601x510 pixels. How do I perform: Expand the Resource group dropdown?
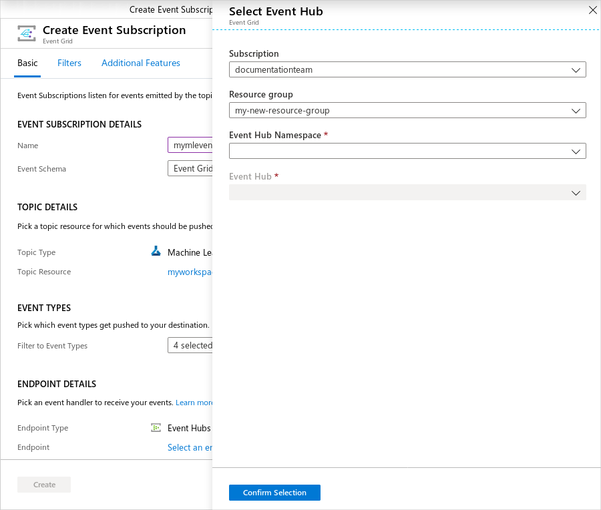tap(407, 110)
